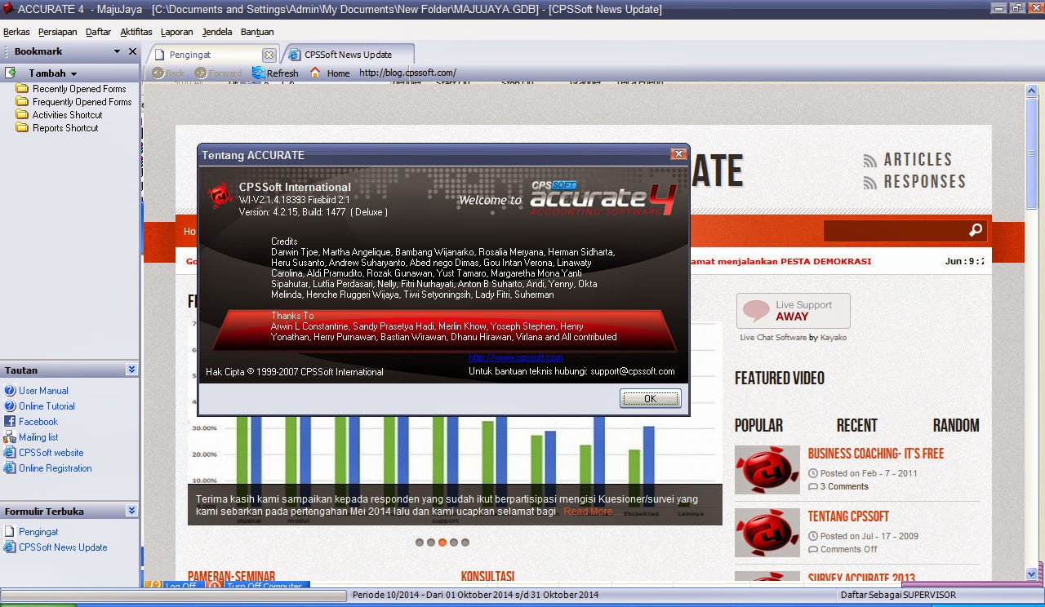This screenshot has height=607, width=1045.
Task: Click OK in Tentang ACCURATE dialog
Action: tap(650, 399)
